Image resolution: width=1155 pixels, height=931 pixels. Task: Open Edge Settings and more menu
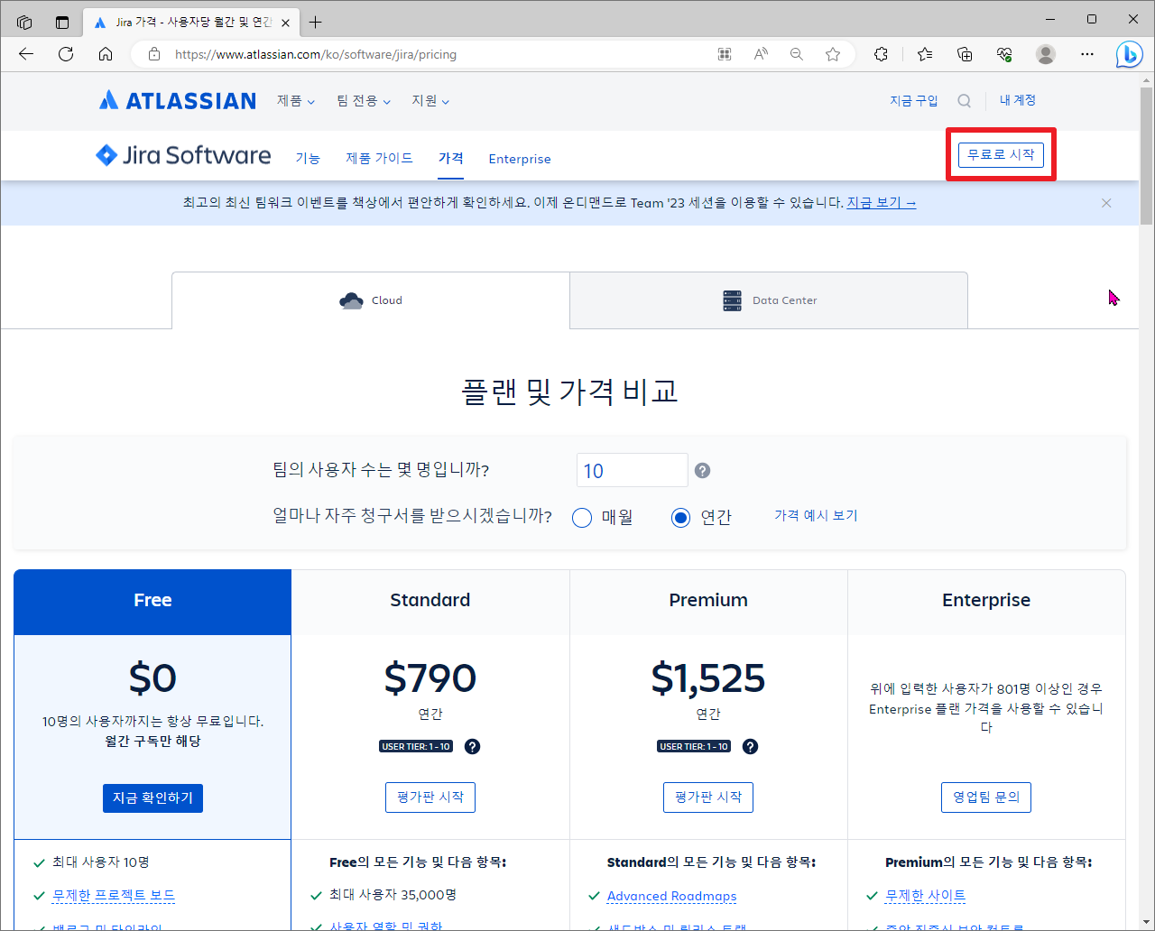click(x=1087, y=54)
